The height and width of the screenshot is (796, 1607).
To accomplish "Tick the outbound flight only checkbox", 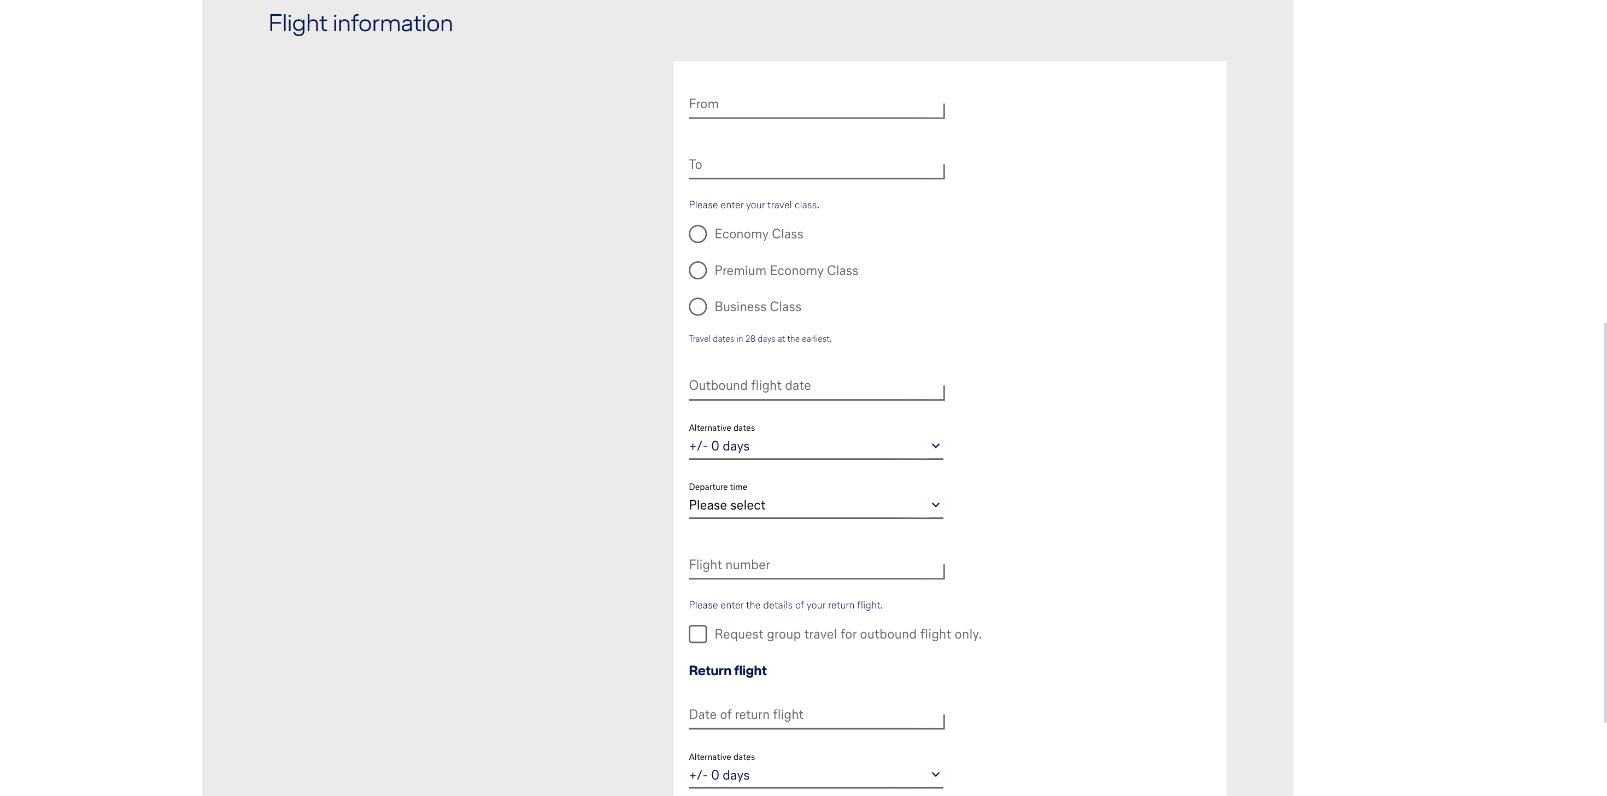I will coord(697,634).
